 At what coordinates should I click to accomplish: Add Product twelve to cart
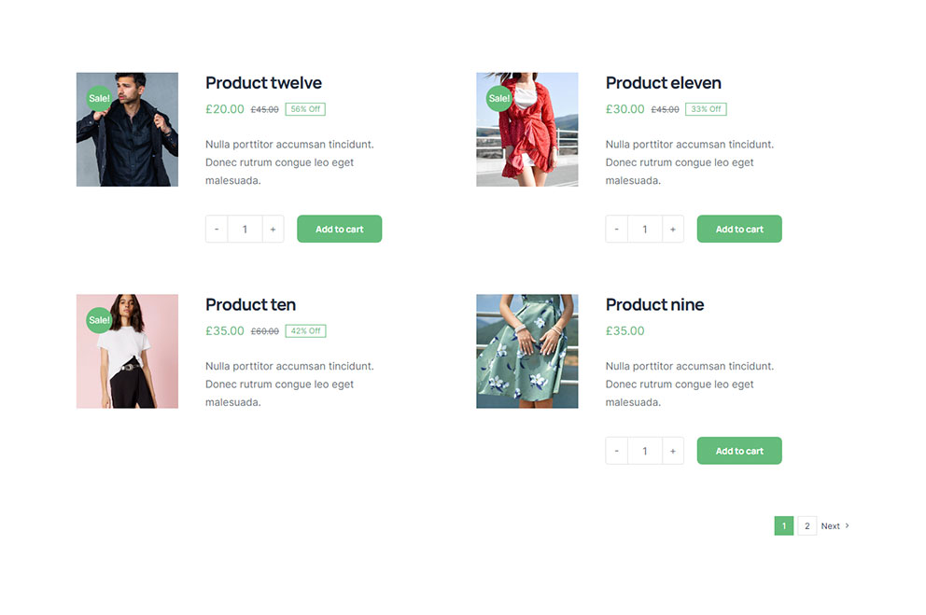[339, 230]
